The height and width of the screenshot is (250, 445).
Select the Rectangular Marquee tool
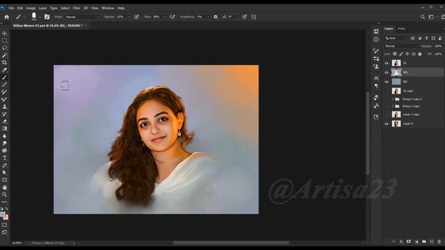pos(5,40)
